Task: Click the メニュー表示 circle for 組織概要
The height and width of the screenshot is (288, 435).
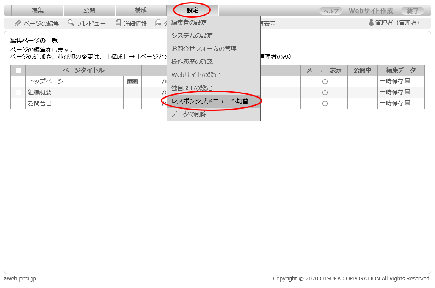Action: 325,93
